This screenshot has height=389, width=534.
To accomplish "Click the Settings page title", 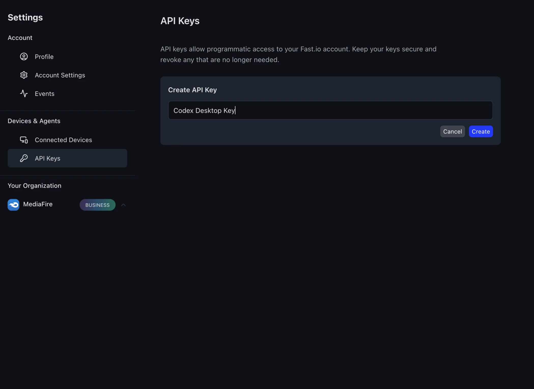I will point(25,17).
